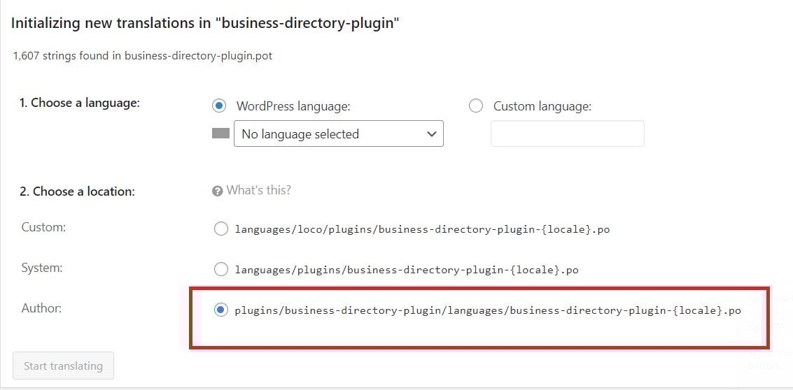Click the Start translating button
The image size is (793, 390).
[63, 366]
